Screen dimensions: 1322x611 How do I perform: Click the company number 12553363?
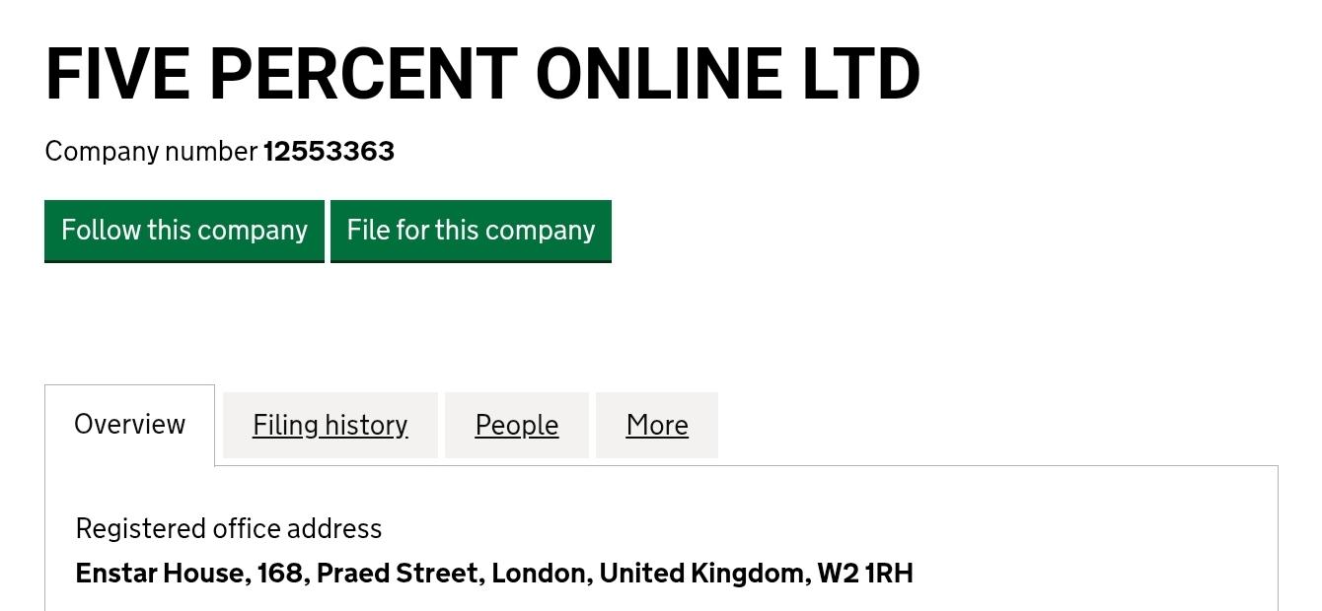329,152
